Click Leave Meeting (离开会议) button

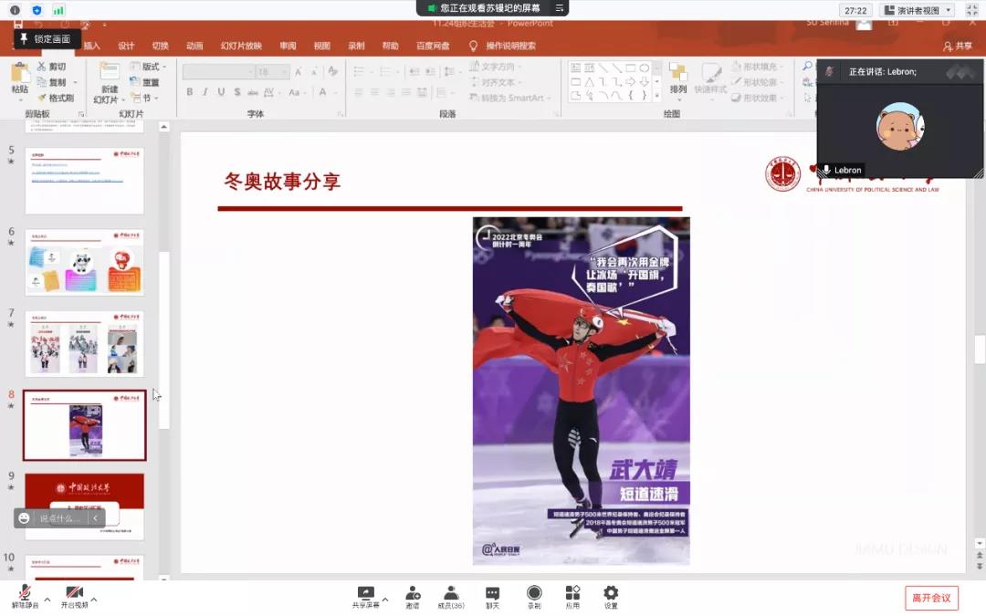pyautogui.click(x=932, y=598)
